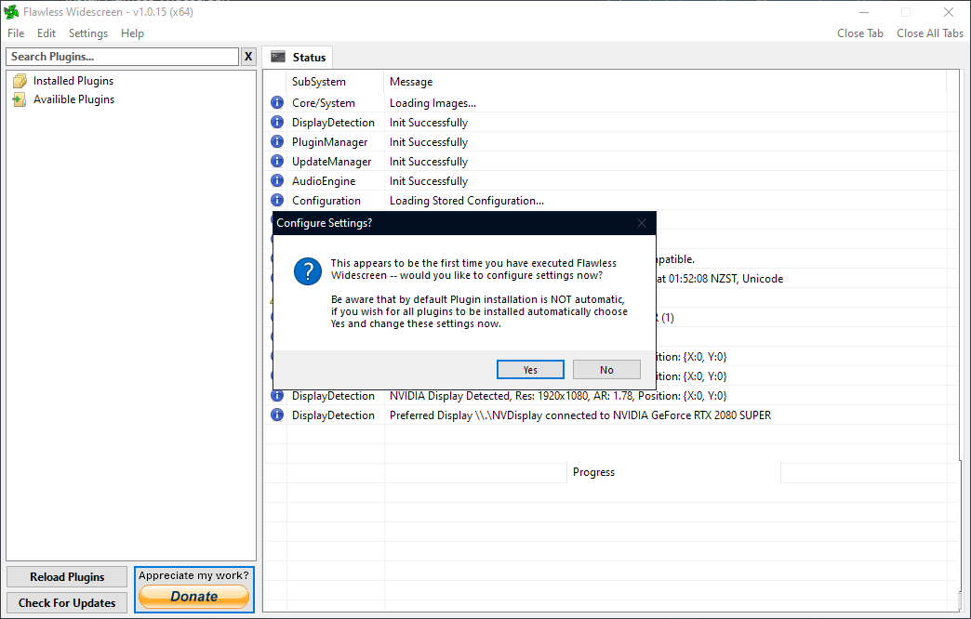This screenshot has width=971, height=619.
Task: Choose No in Configure Settings dialog
Action: click(606, 370)
